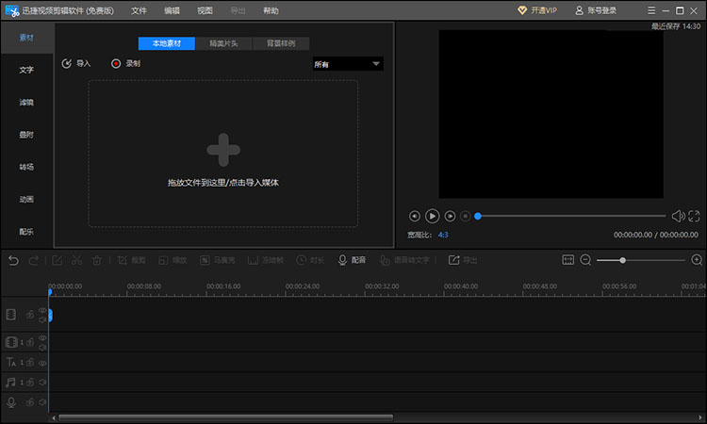Open the 素材 sidebar panel
Image resolution: width=707 pixels, height=424 pixels.
click(26, 38)
